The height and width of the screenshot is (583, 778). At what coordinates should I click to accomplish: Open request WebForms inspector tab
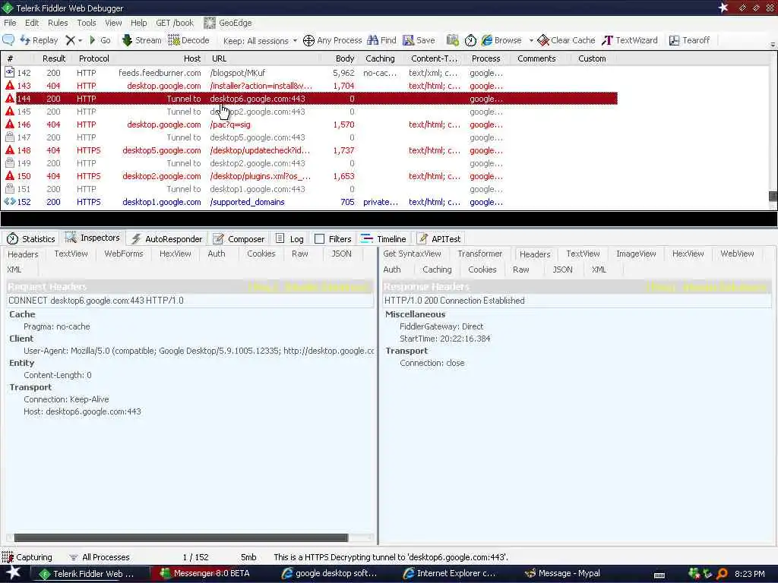coord(124,254)
